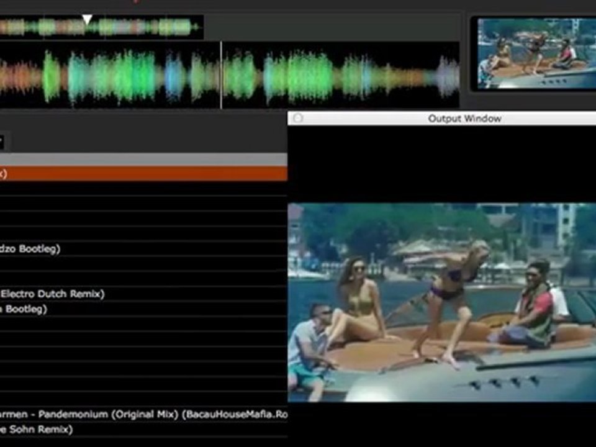Click the large scrolling colored waveform display
This screenshot has height=447, width=596.
(230, 75)
